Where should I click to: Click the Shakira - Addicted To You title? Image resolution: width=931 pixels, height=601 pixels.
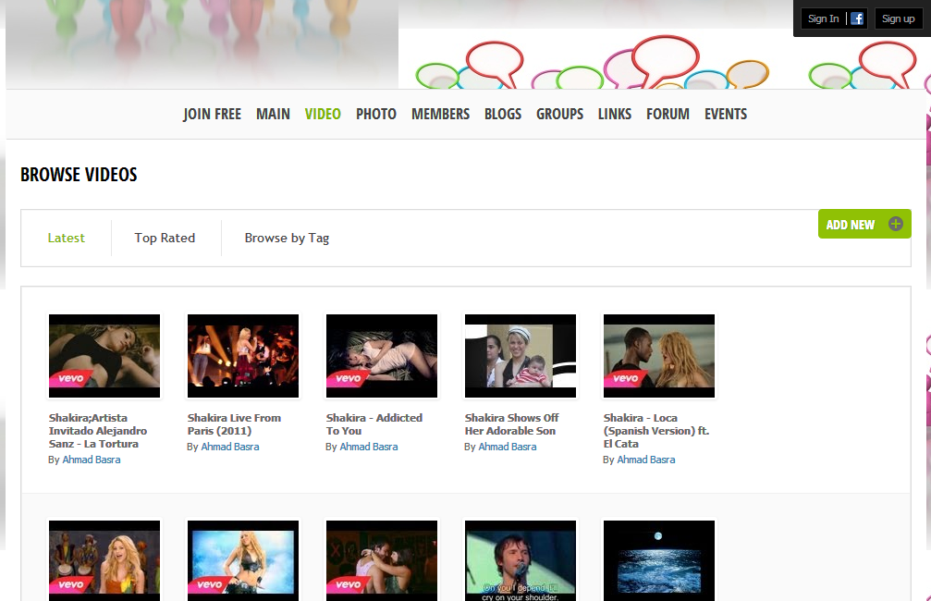(x=374, y=424)
